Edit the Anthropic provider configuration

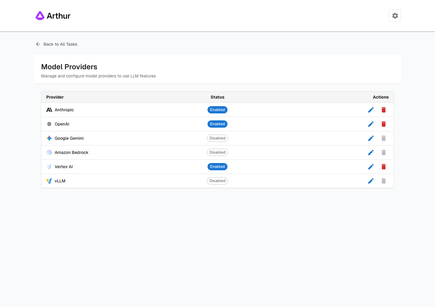371,110
